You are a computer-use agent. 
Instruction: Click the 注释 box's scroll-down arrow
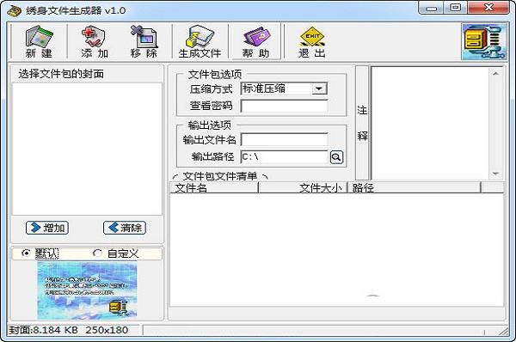coord(495,174)
